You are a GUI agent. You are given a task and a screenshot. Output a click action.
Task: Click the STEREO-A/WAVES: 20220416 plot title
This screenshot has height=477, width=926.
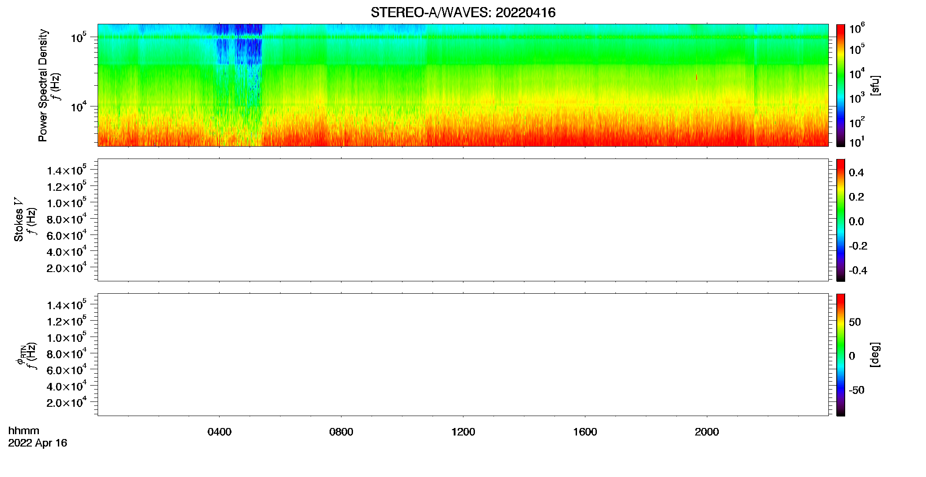(x=463, y=12)
